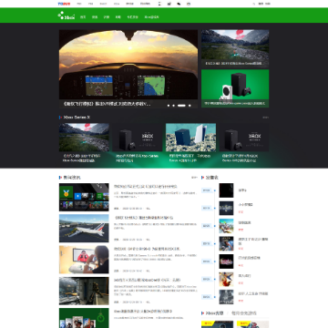Click the mobile phone icon in top bar

pos(159,4)
